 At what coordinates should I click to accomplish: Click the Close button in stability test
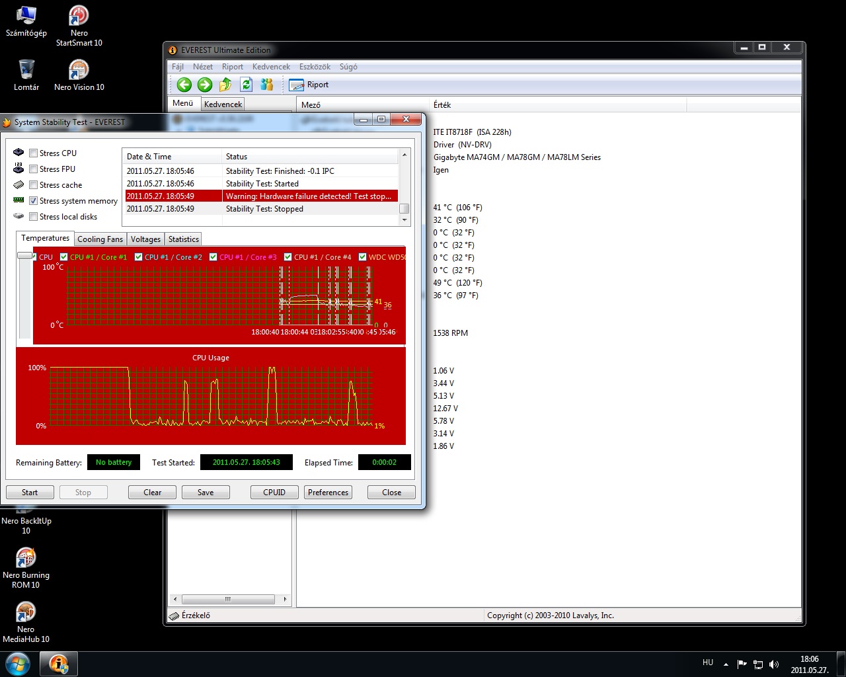(392, 493)
